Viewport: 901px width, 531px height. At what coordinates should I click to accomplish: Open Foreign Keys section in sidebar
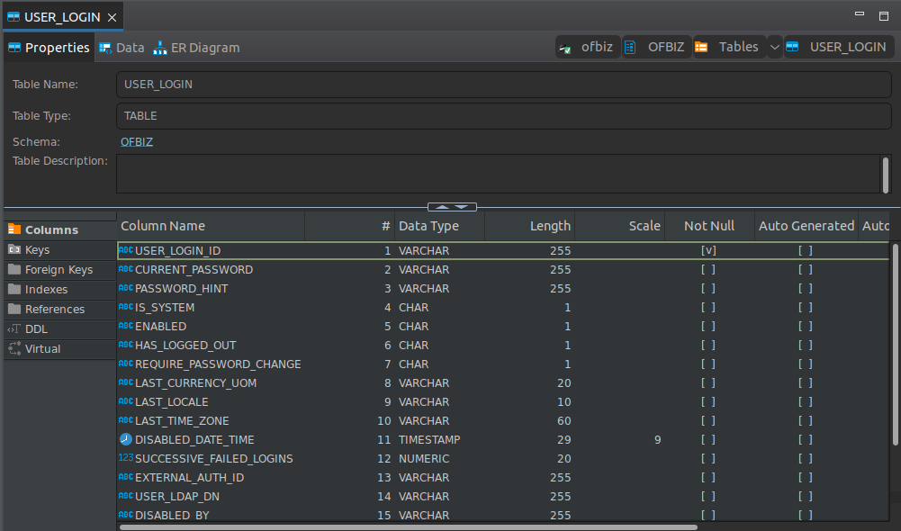59,269
